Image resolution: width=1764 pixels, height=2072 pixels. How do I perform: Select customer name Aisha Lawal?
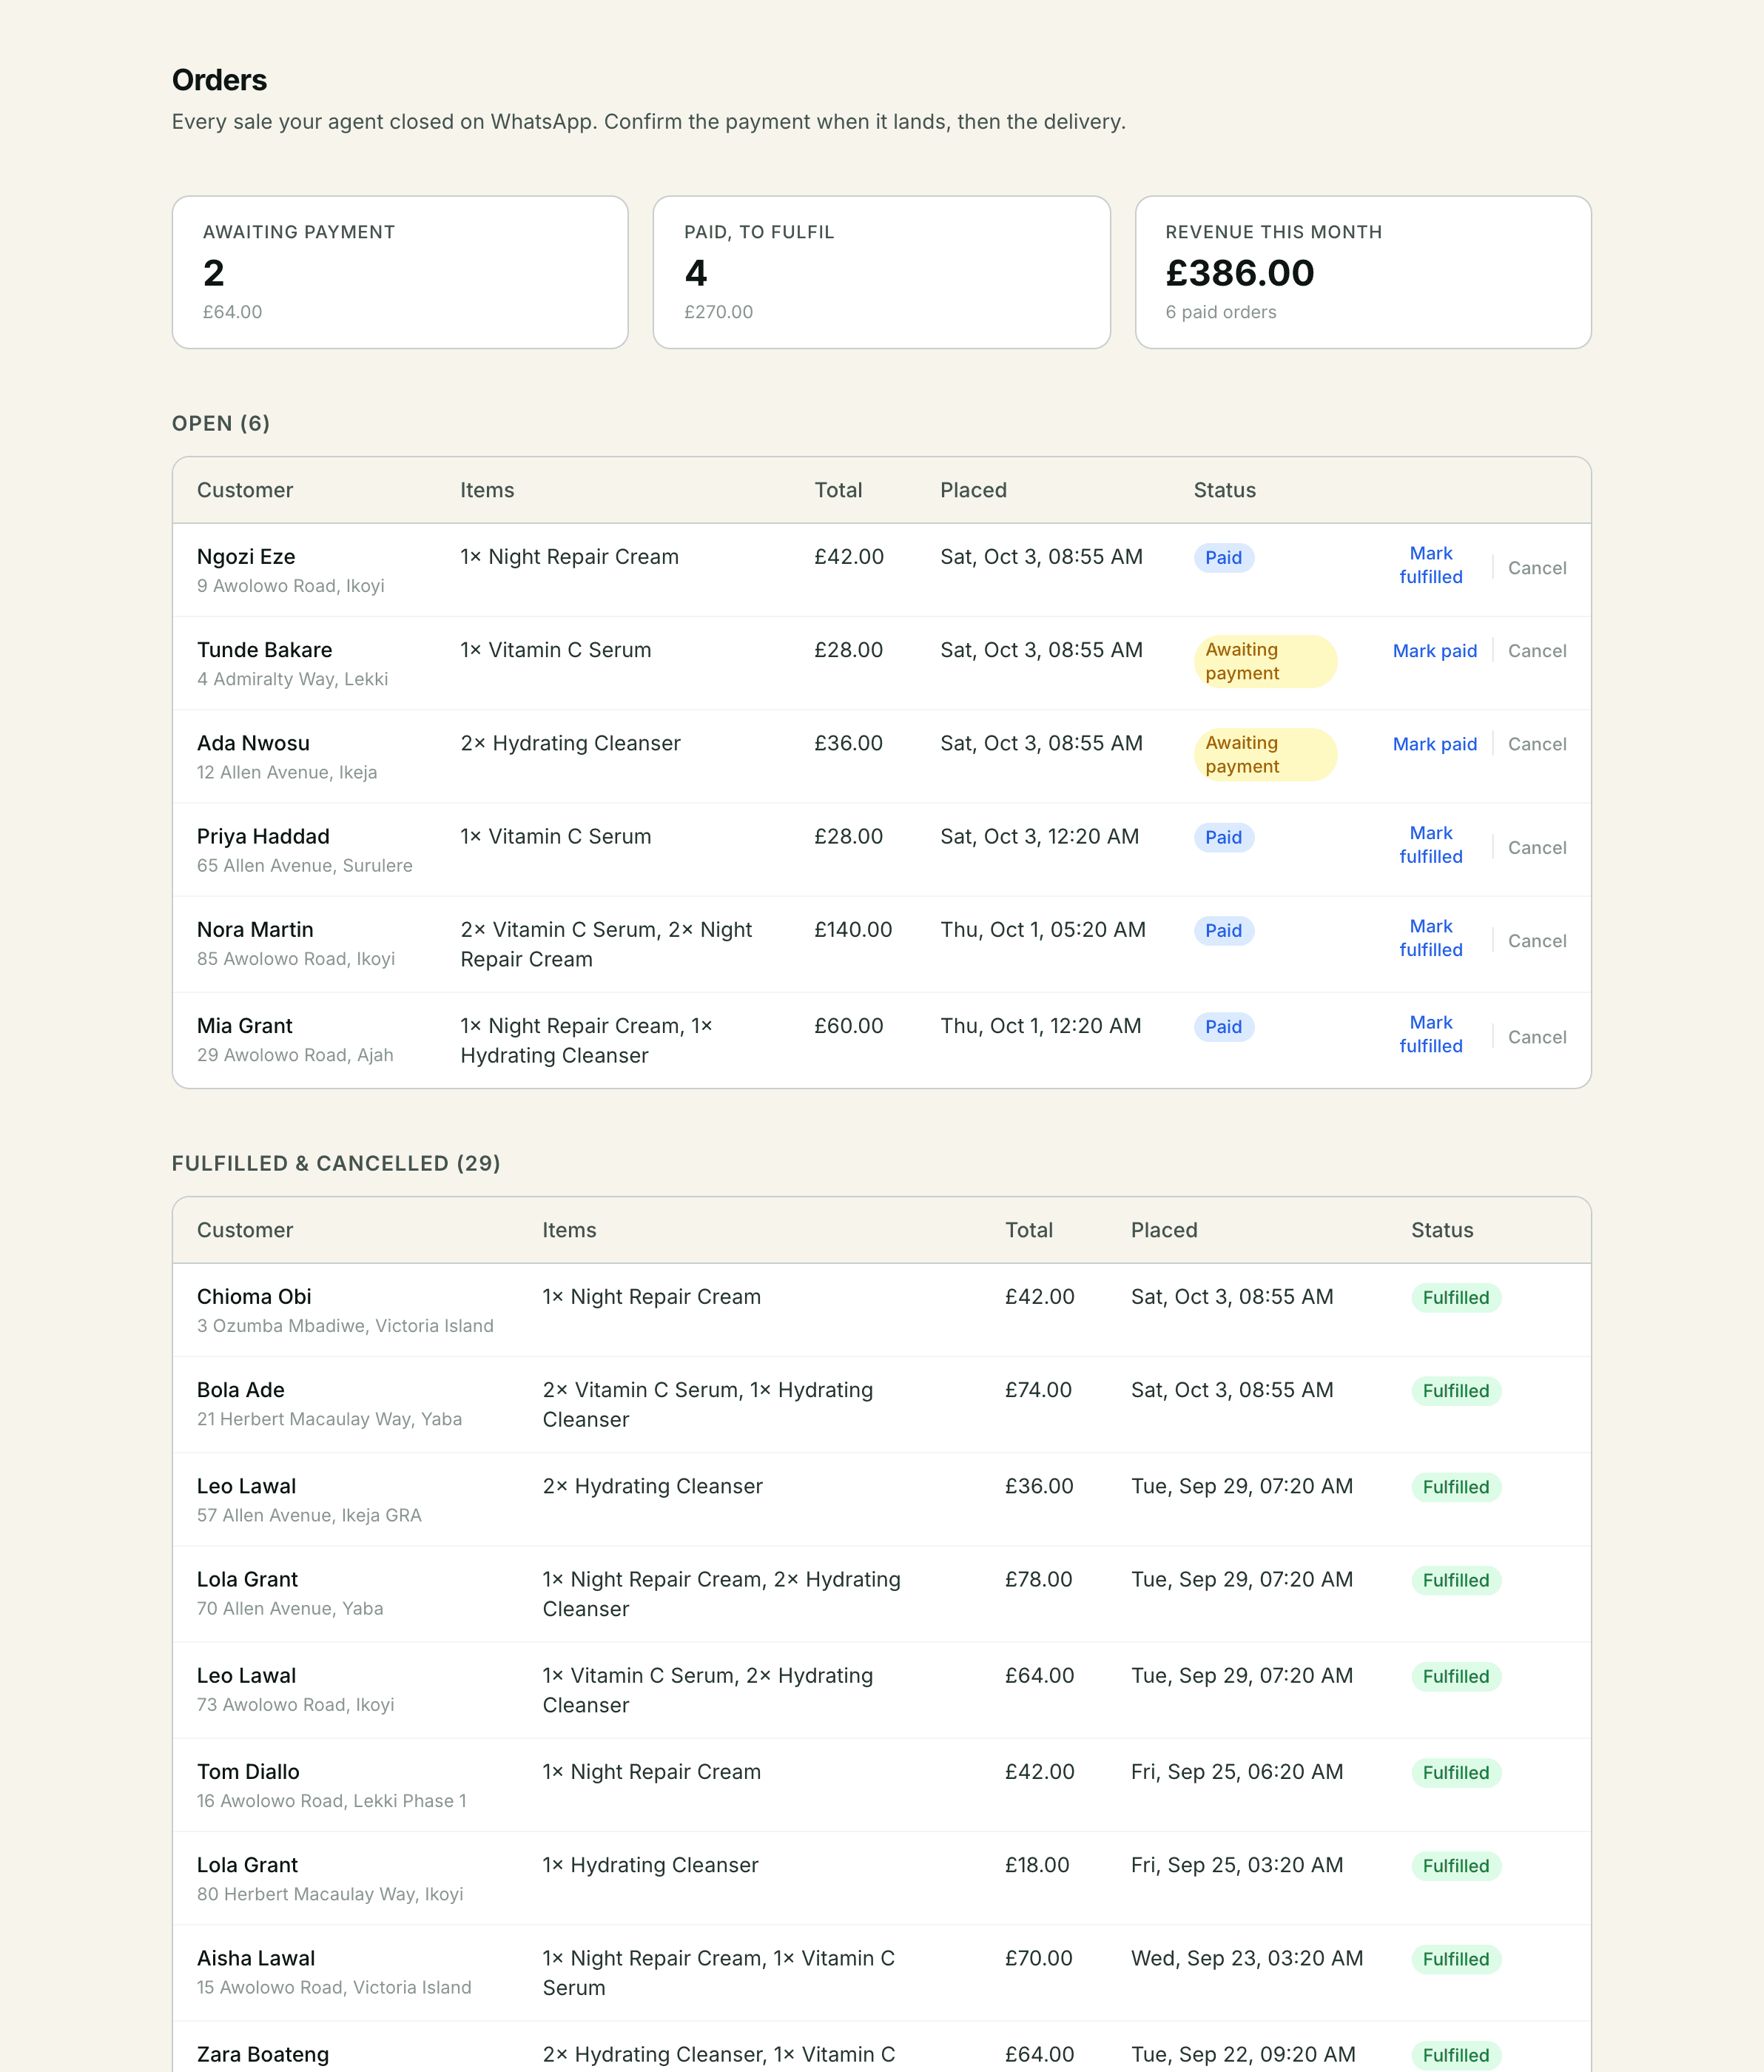(x=256, y=1958)
